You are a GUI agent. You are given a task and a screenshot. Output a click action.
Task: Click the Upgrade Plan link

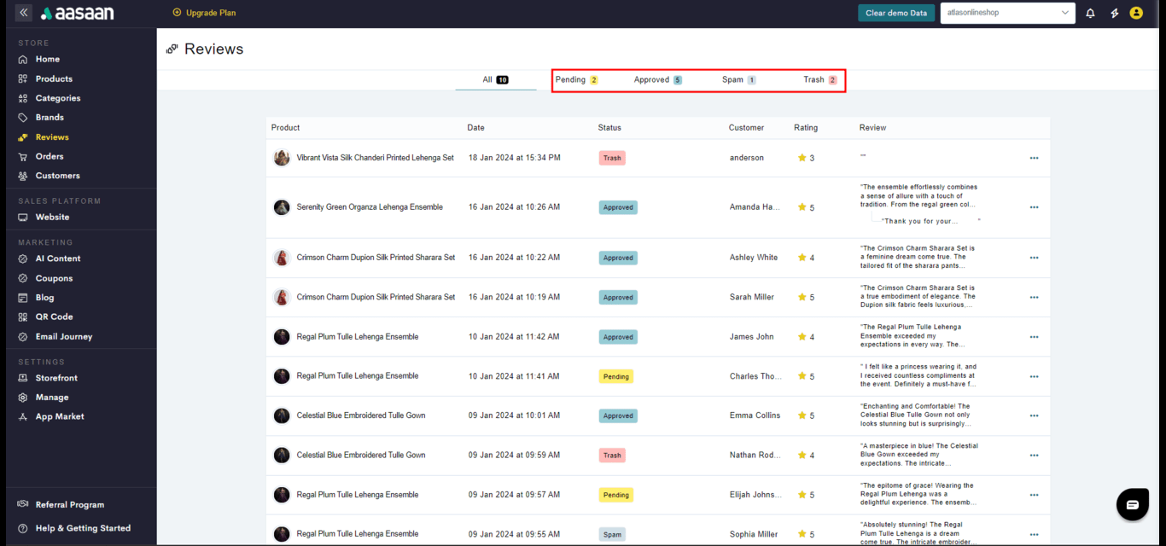(204, 13)
